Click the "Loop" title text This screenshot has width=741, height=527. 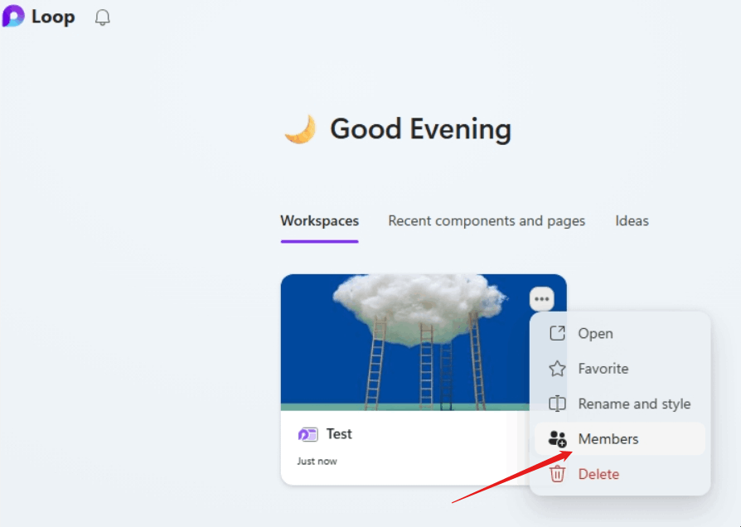click(53, 17)
